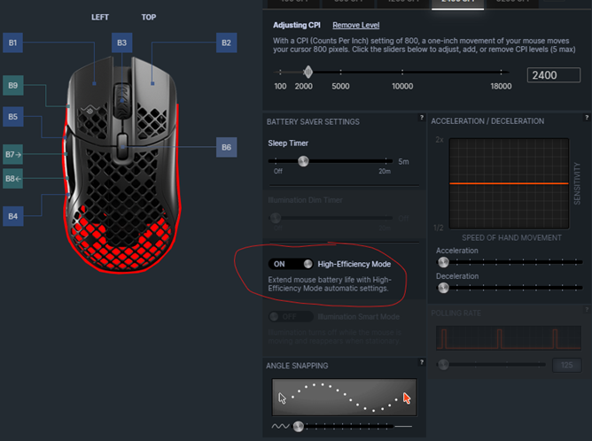Select the B1 left-click button label

12,43
